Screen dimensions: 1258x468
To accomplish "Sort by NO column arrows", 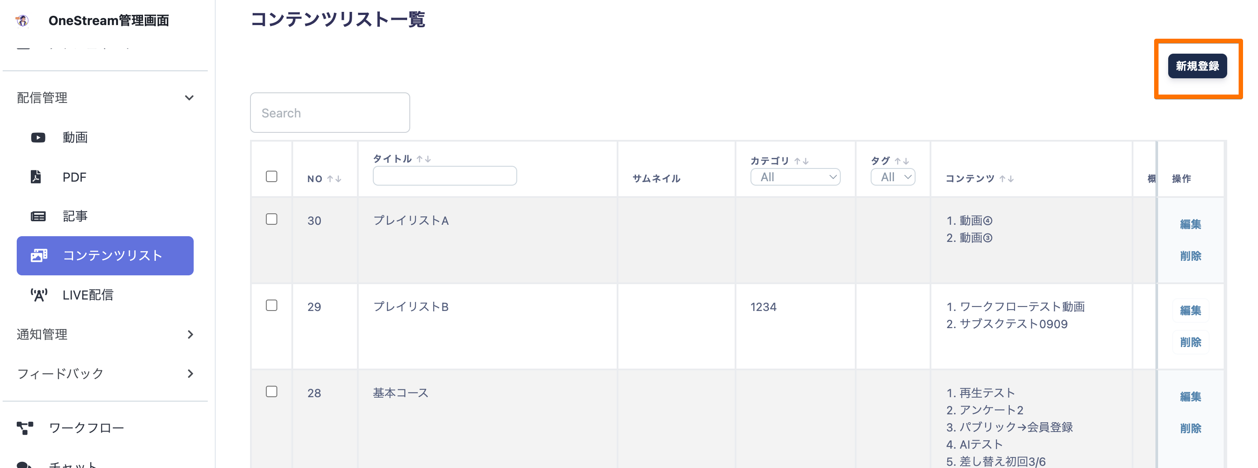I will (334, 179).
